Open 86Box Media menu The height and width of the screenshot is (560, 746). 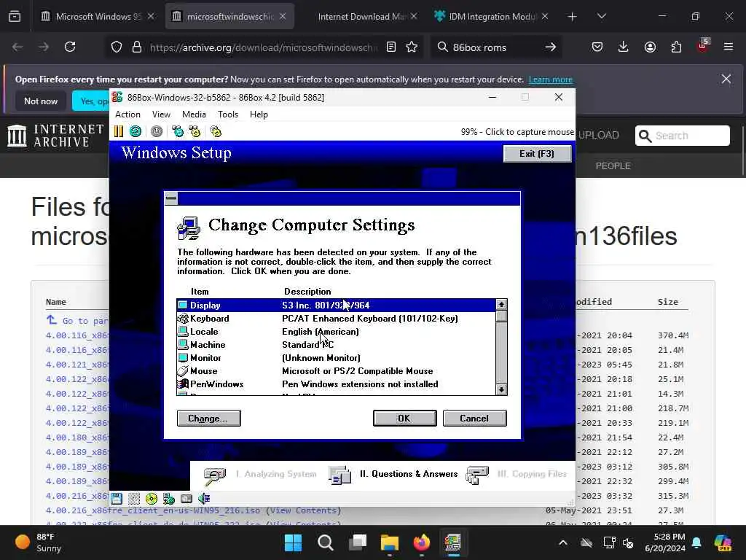194,114
